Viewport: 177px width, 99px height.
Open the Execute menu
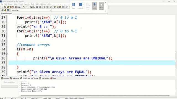point(27,4)
